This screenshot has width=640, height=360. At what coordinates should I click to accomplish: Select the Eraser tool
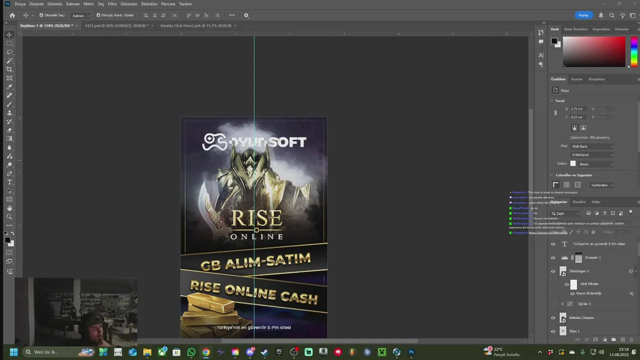pyautogui.click(x=9, y=130)
